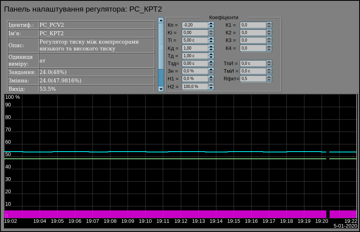This screenshot has width=360, height=232.
Task: Decrease the Тд value with its down arrow
Action: 211,57
